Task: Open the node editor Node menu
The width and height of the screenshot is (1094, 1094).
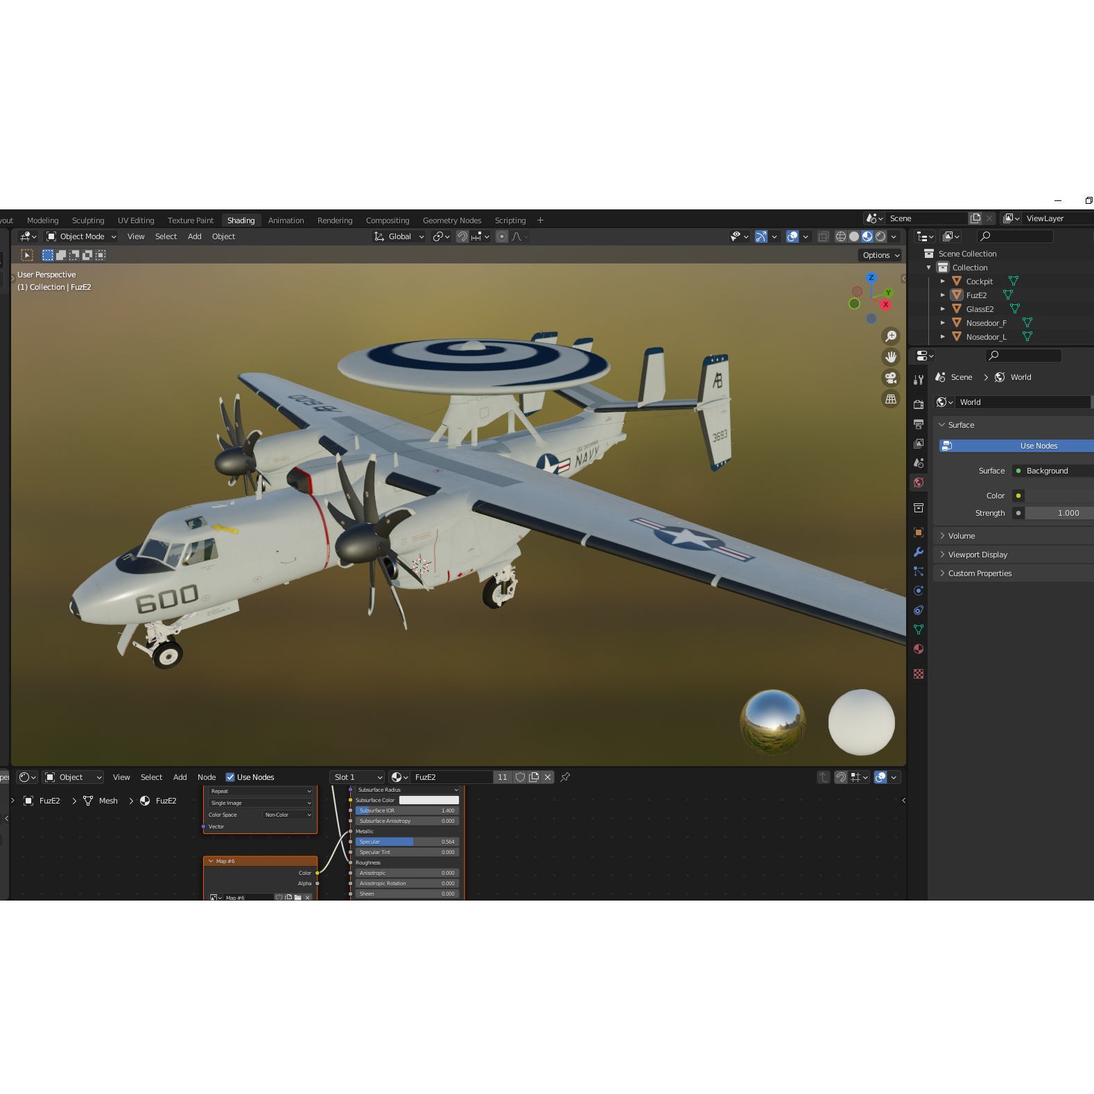Action: click(207, 777)
